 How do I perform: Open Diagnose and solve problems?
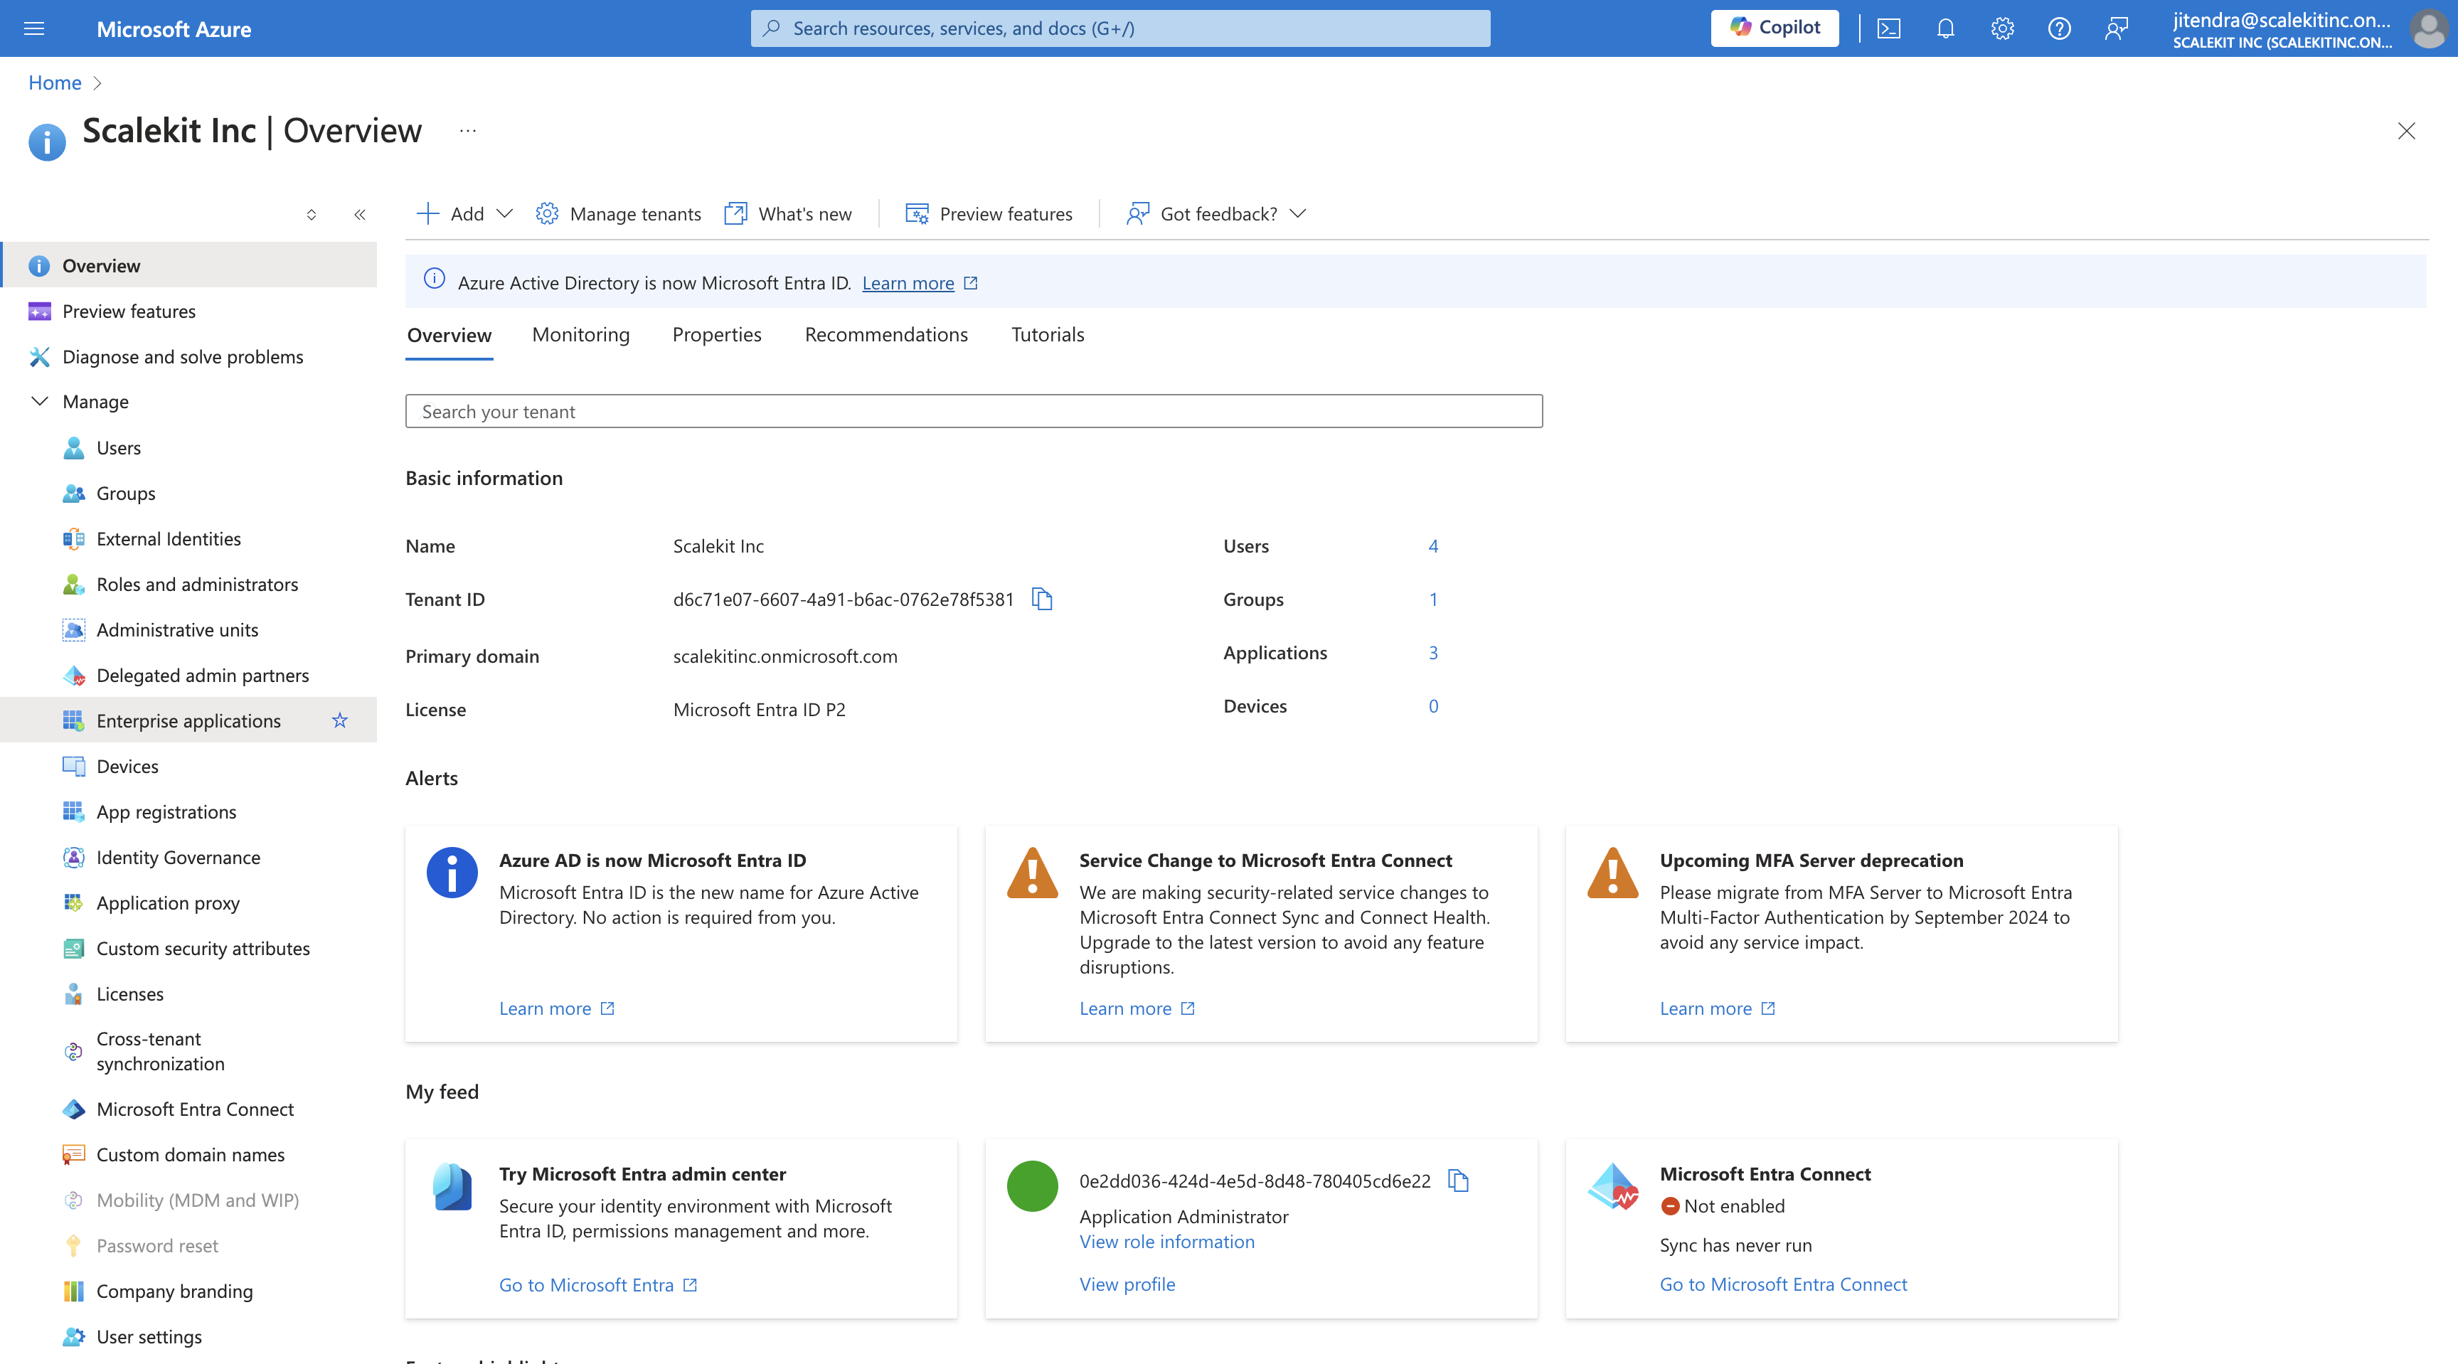182,357
